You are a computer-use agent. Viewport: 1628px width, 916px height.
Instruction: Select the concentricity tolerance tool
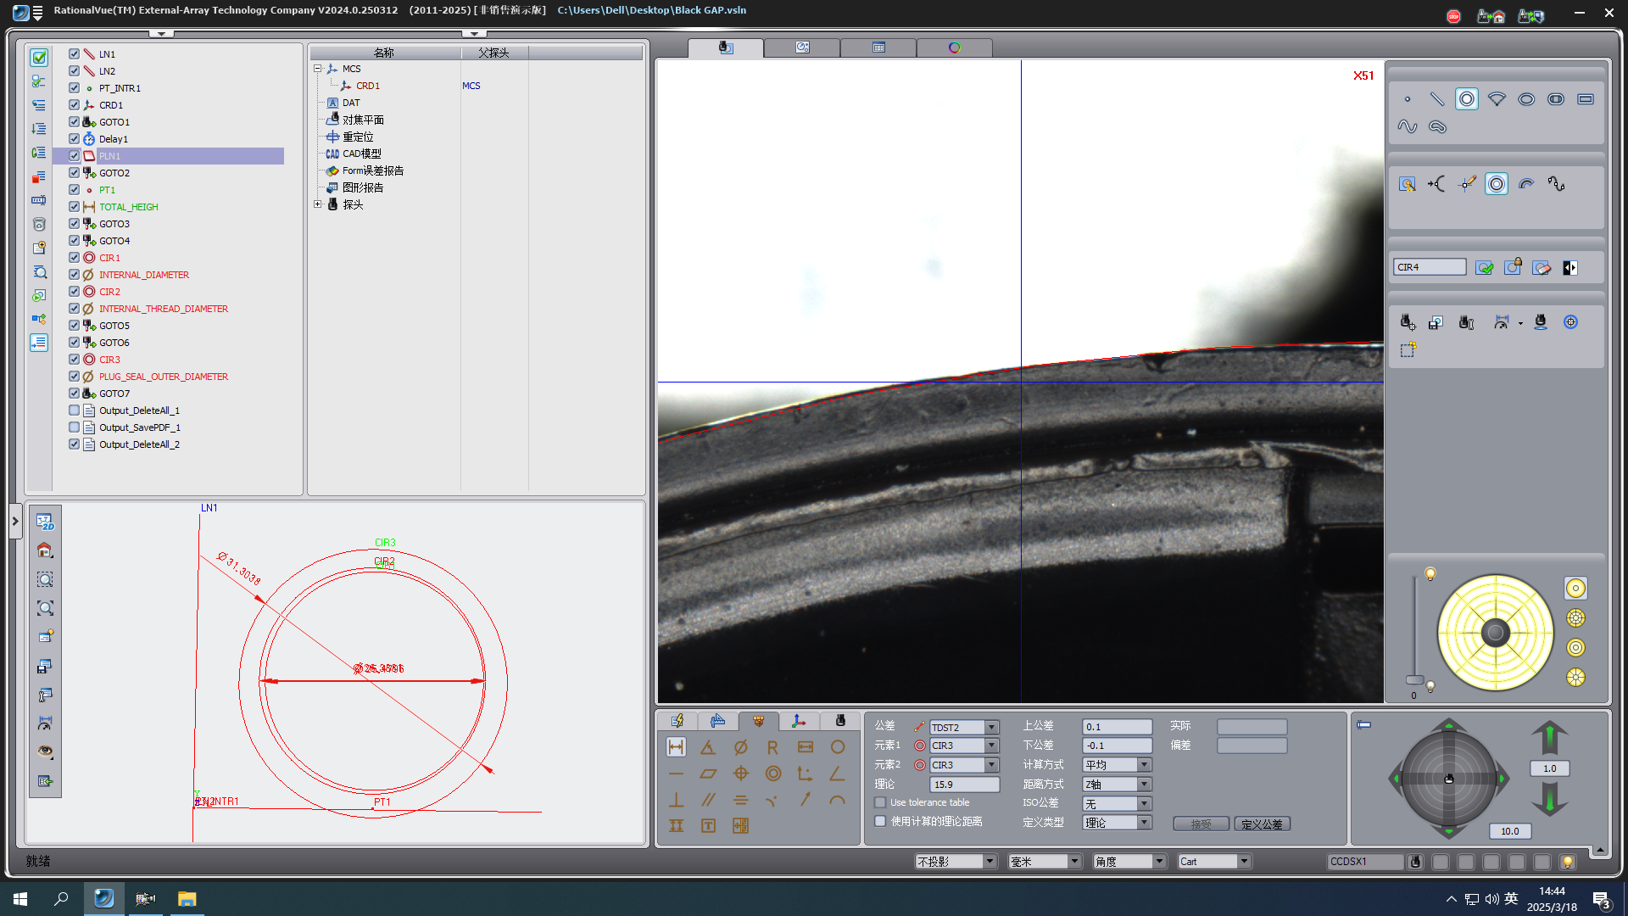[x=772, y=774]
